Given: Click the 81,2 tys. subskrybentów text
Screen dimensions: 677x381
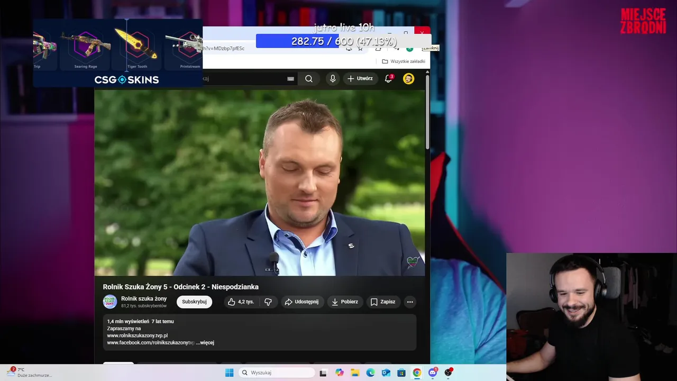Looking at the screenshot, I should pyautogui.click(x=144, y=306).
